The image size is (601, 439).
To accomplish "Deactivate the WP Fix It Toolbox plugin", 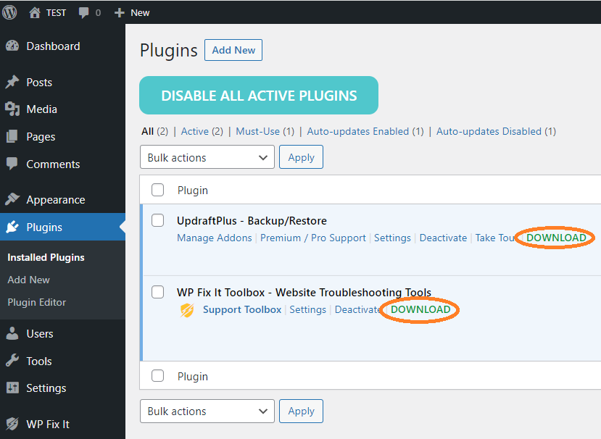I will 357,309.
